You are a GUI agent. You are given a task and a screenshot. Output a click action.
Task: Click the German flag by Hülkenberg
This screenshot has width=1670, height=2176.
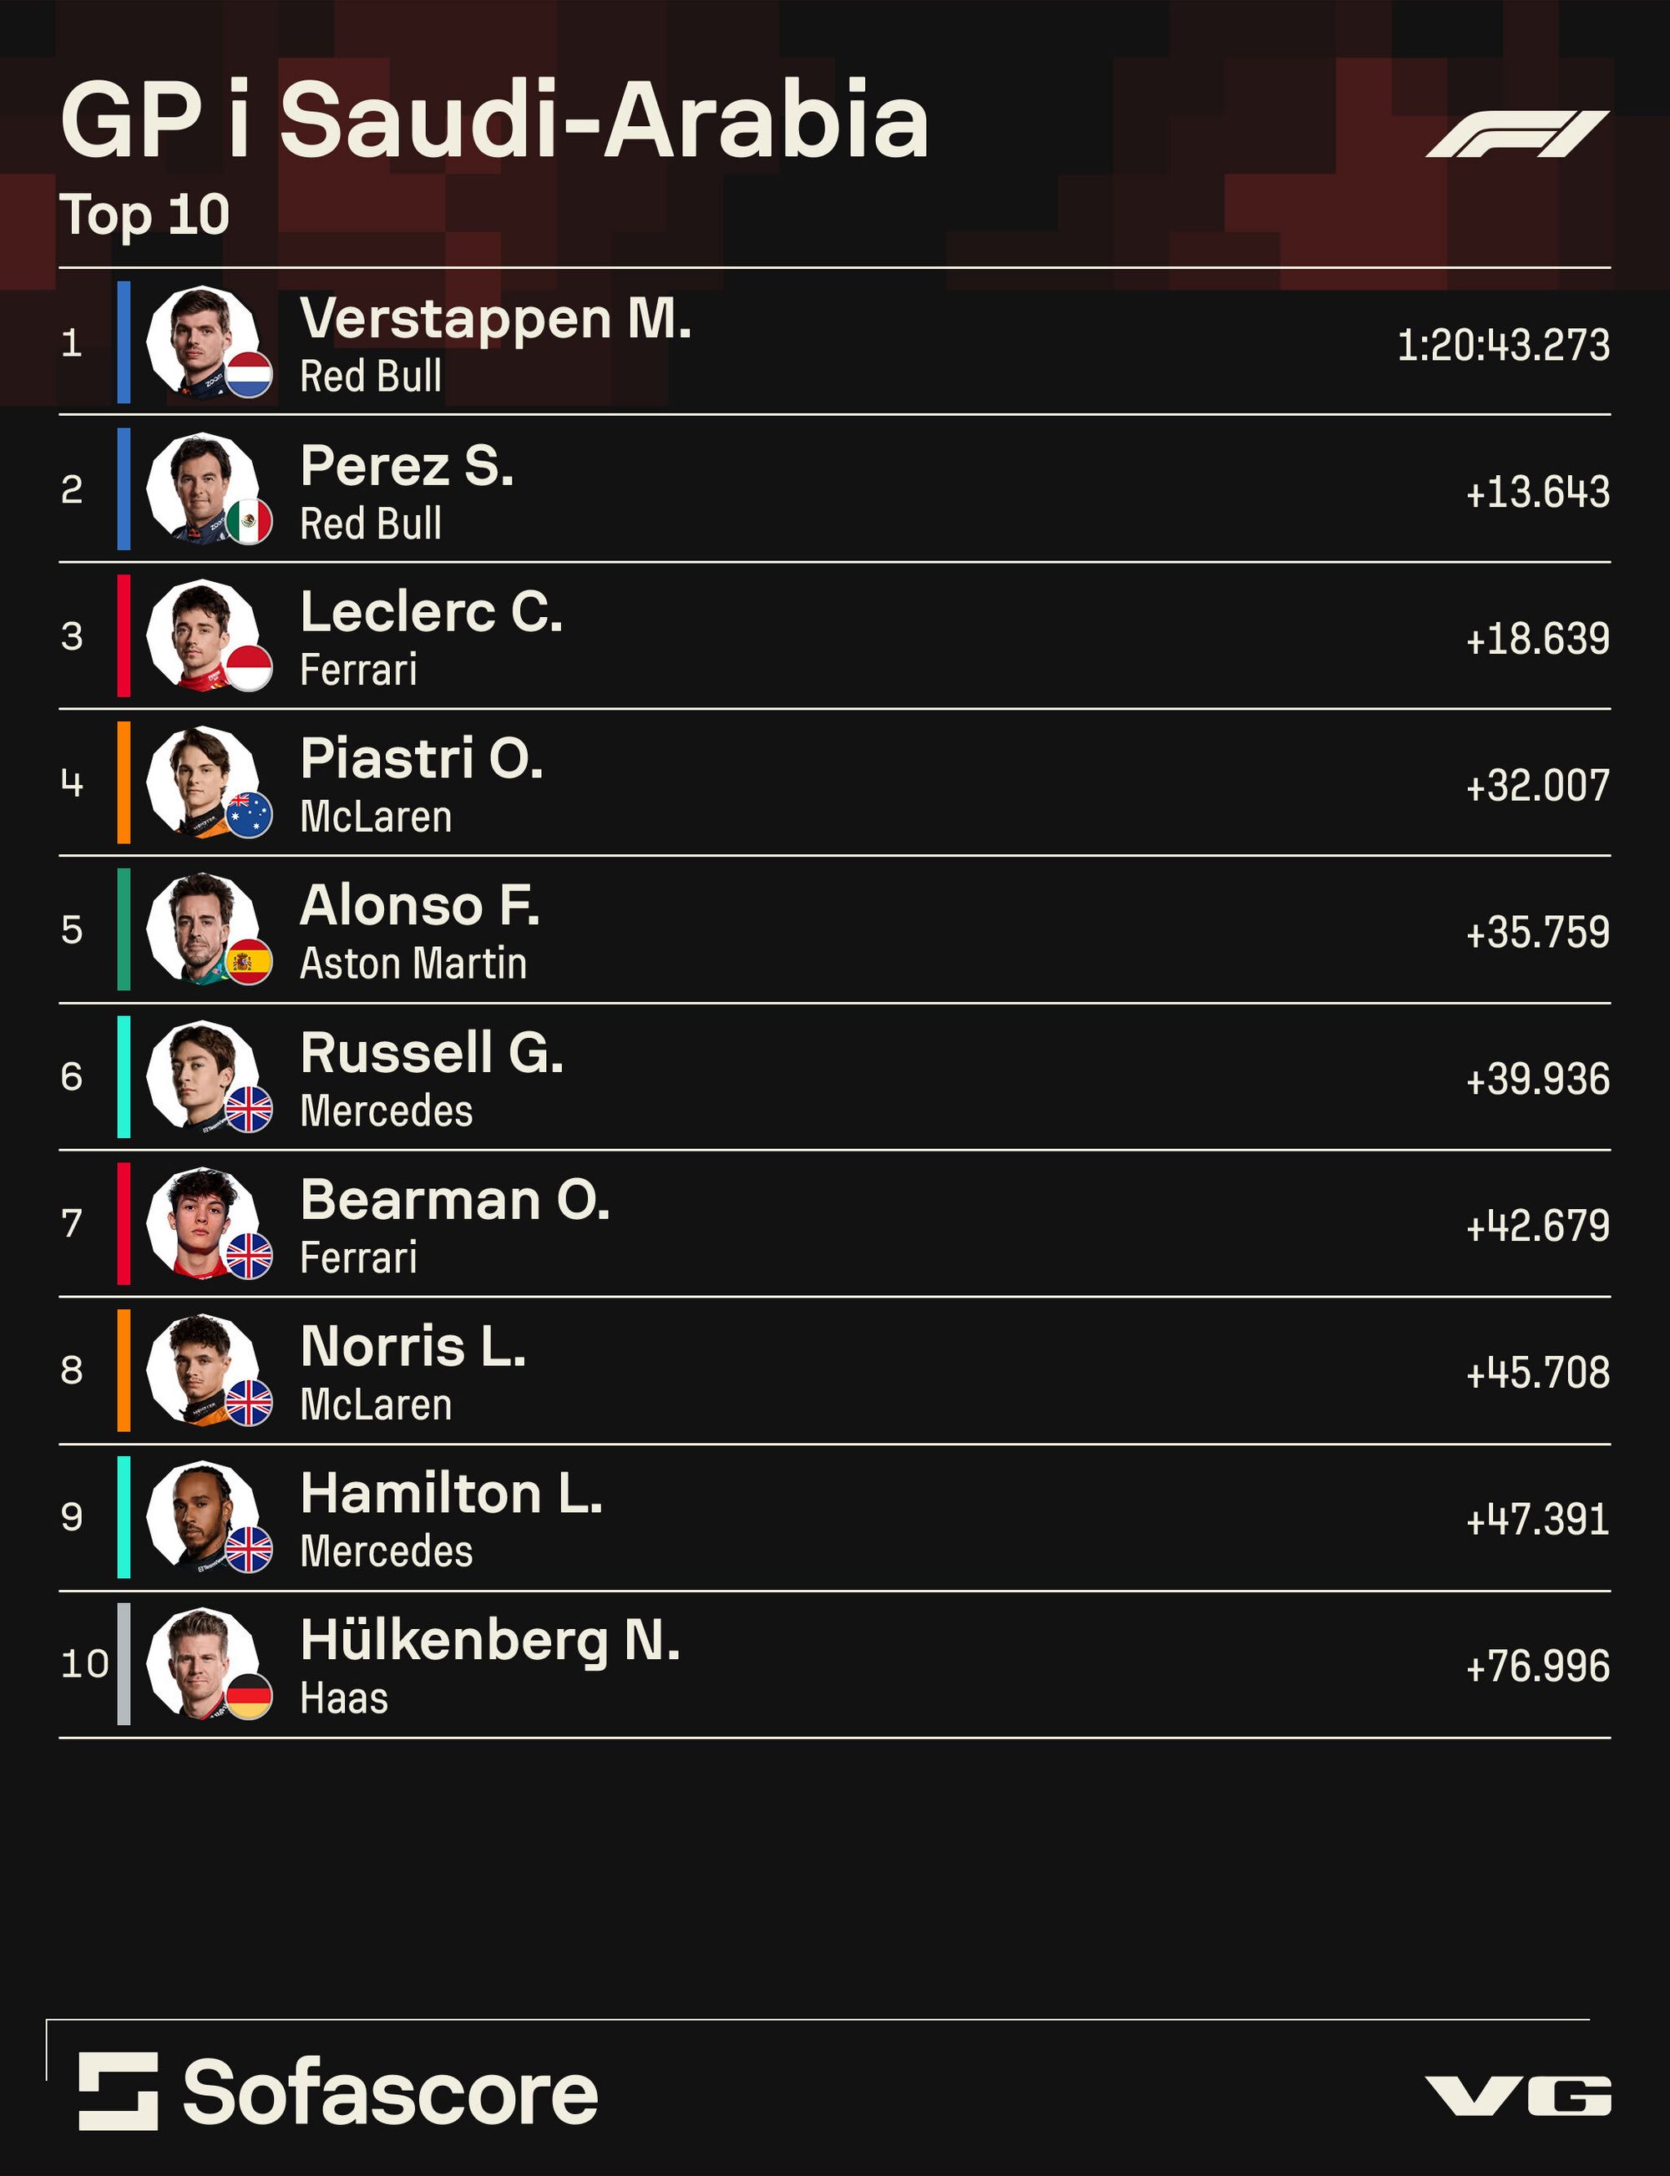(249, 1696)
